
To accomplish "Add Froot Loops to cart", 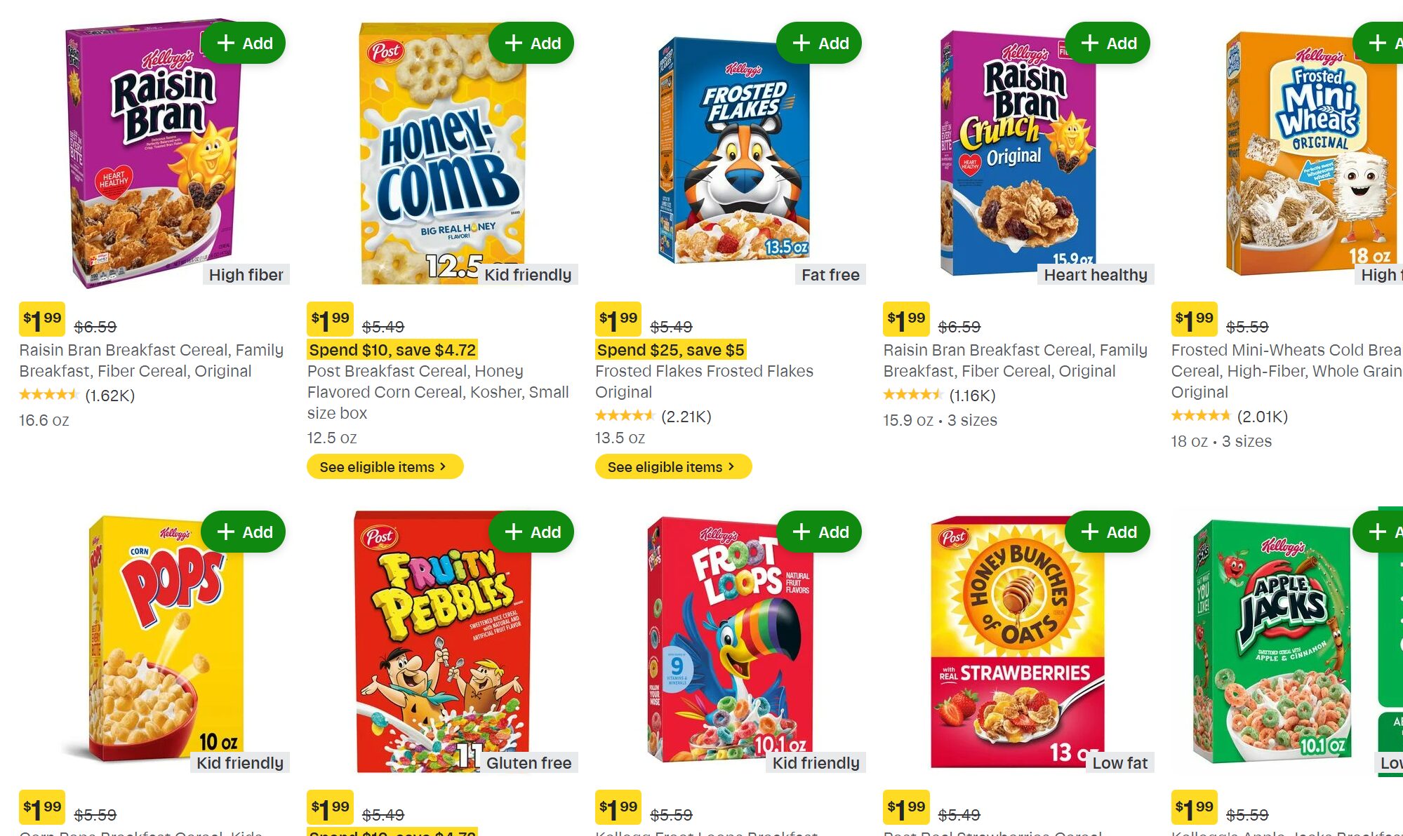I will point(819,532).
